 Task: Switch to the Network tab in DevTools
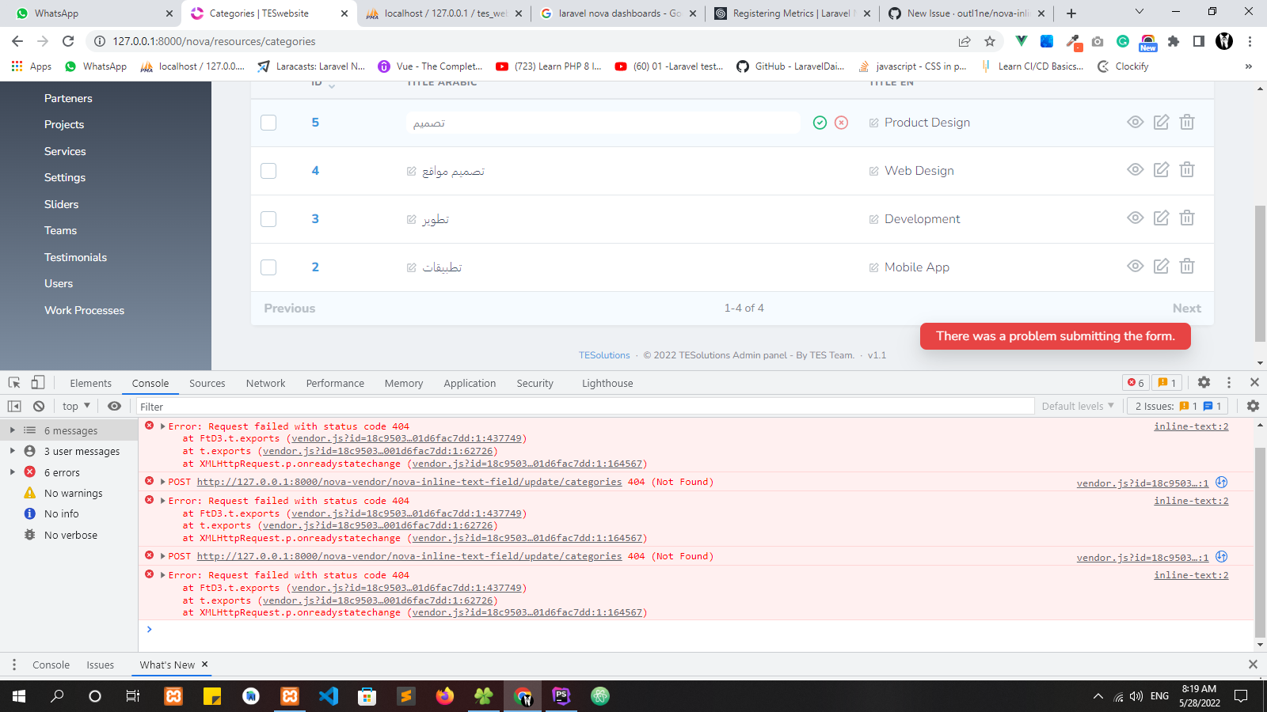coord(265,383)
